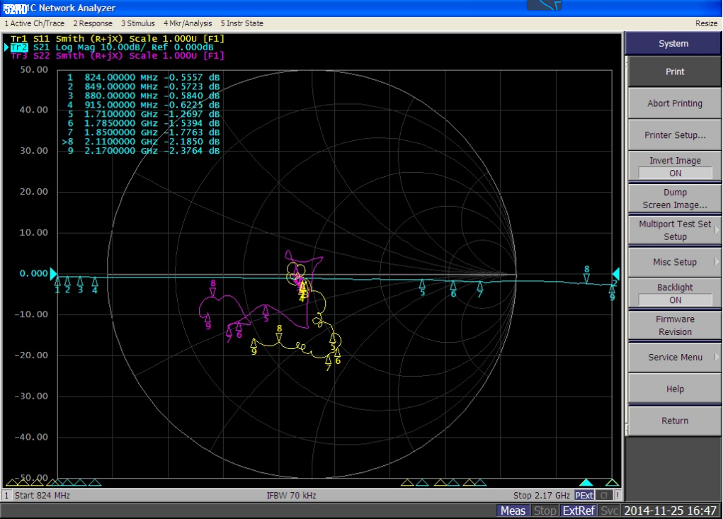This screenshot has width=723, height=519.
Task: Click the right cyan reference level indicator
Action: click(x=616, y=274)
